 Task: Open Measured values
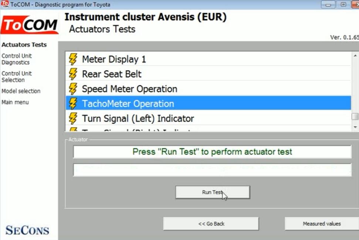[322, 224]
